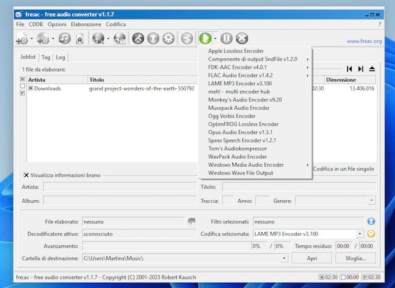
Task: Select the Joblist tab
Action: click(28, 57)
